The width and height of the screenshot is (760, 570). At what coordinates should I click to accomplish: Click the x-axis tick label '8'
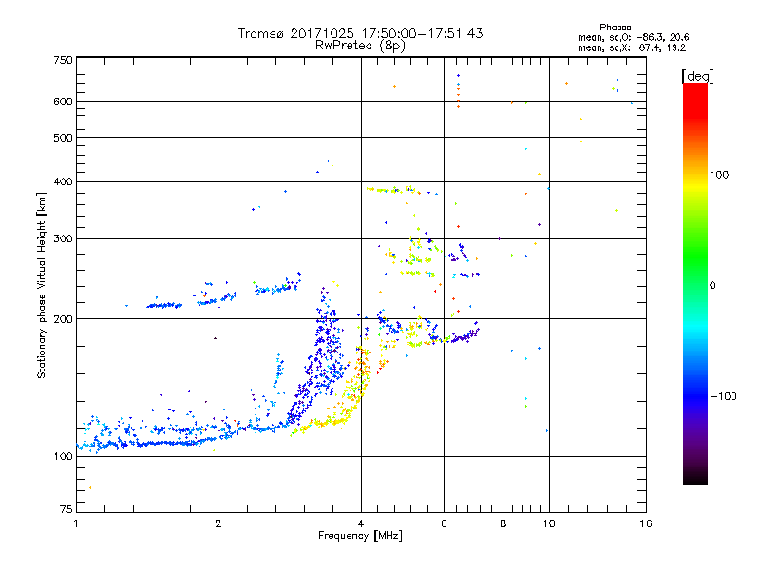503,523
